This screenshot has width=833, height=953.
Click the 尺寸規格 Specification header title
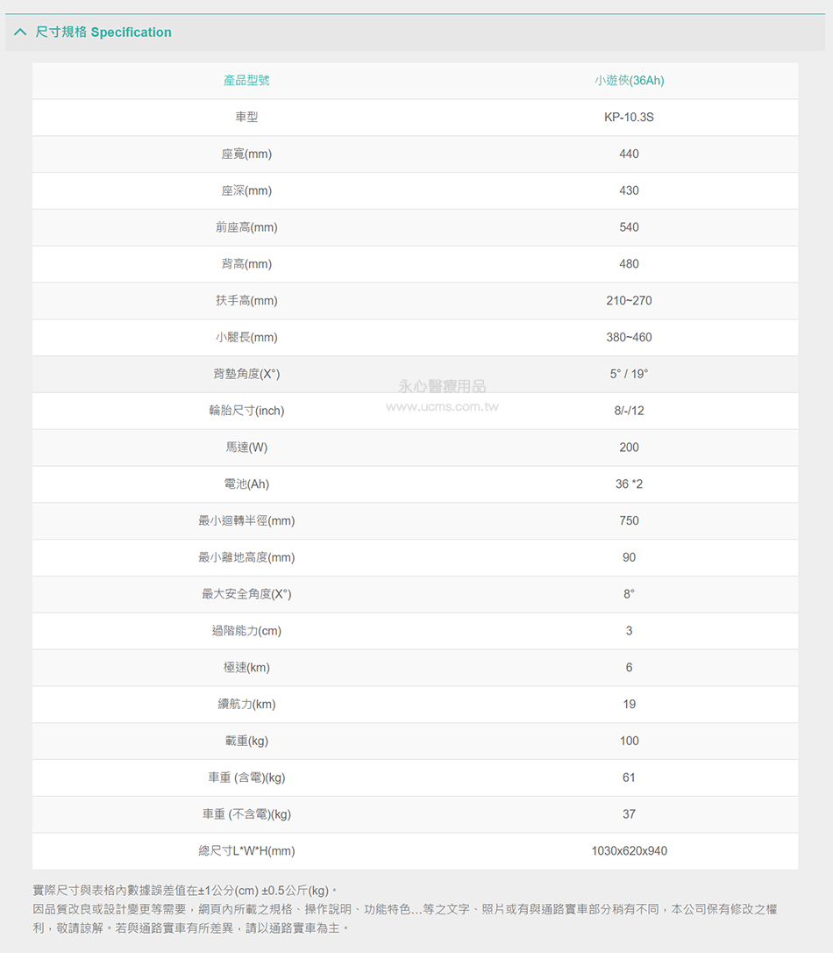pyautogui.click(x=103, y=32)
